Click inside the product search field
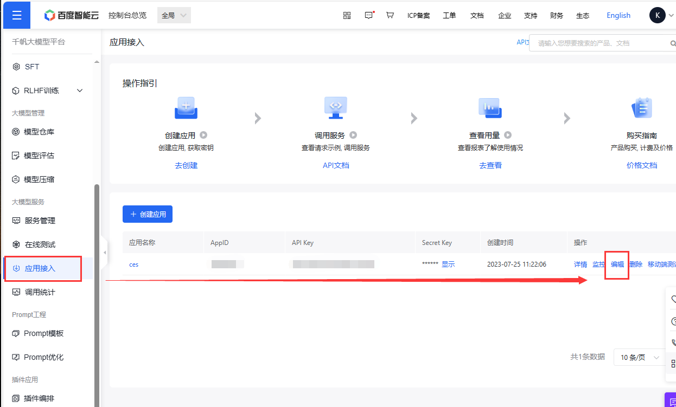 [x=591, y=42]
